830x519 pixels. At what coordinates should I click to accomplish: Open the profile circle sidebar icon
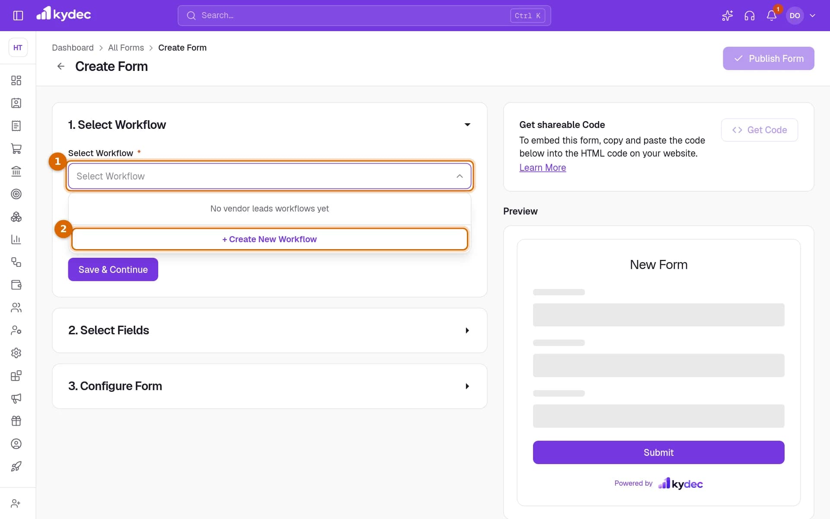click(16, 444)
